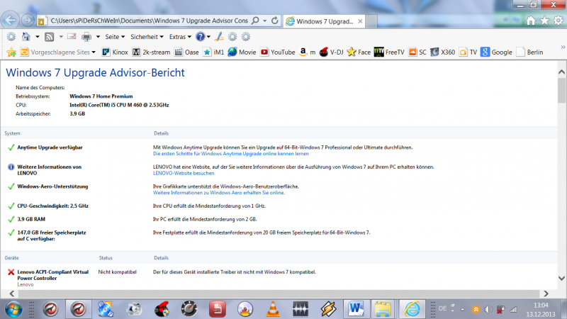This screenshot has height=319, width=567.
Task: Click the horizontal scrollbar right arrow
Action: pyautogui.click(x=546, y=293)
